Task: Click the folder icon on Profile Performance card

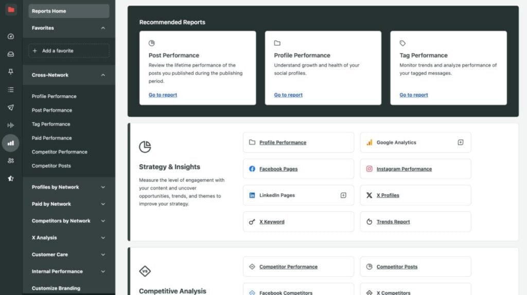Action: [x=277, y=43]
